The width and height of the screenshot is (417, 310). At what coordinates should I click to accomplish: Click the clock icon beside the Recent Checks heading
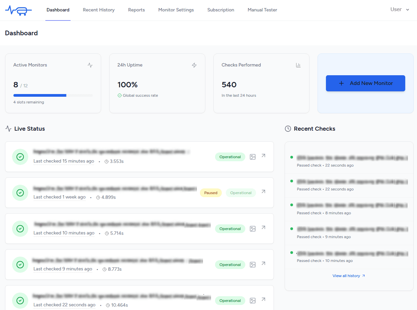pos(288,129)
